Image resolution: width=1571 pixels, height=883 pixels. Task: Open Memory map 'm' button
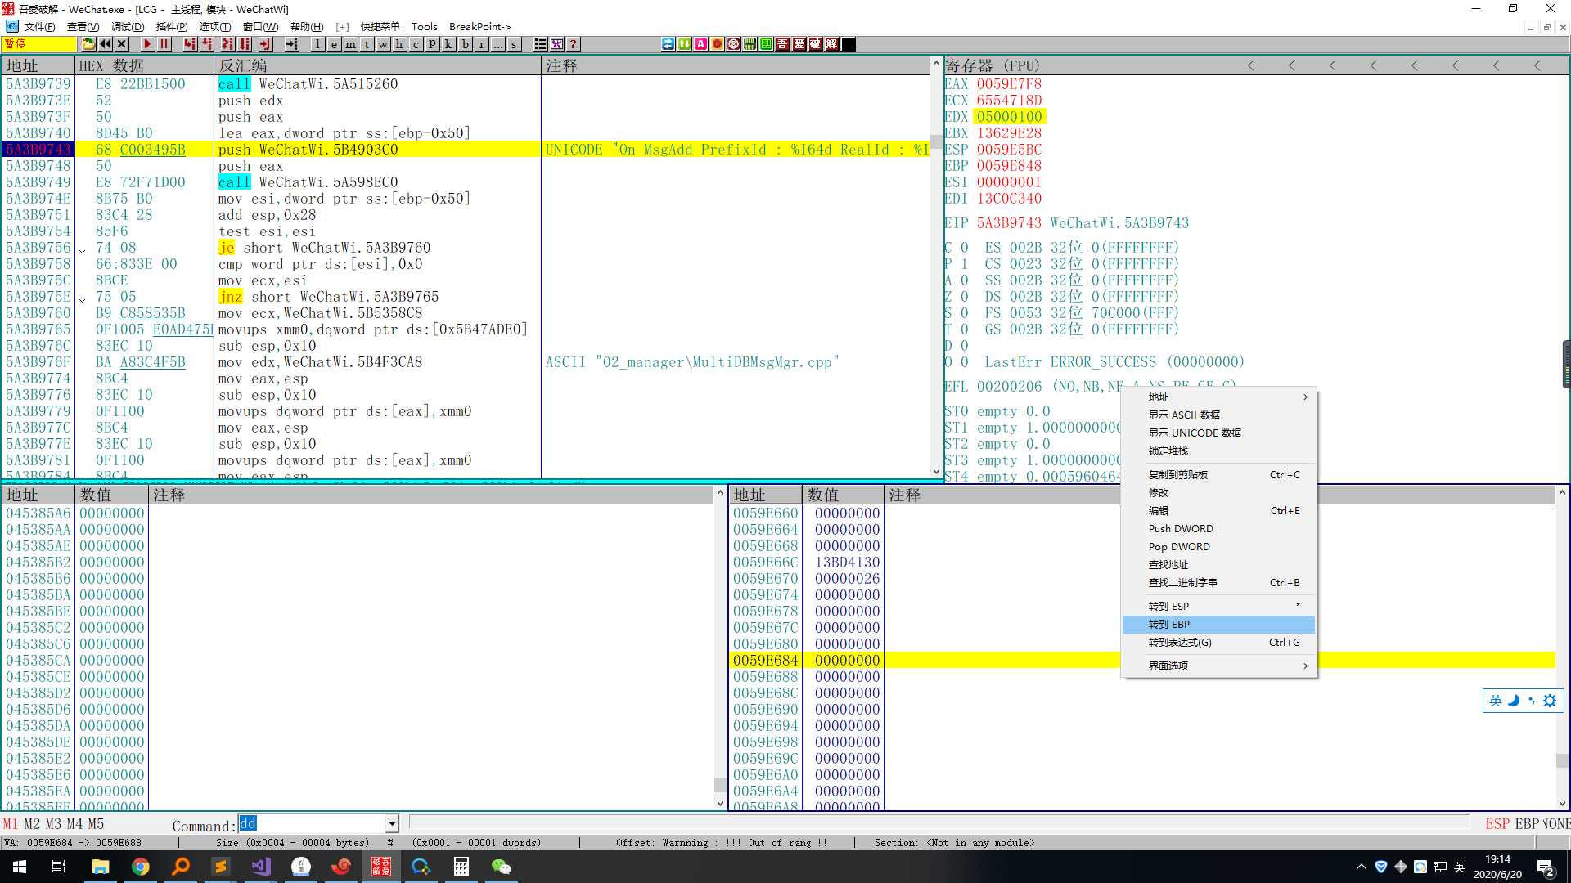click(350, 44)
